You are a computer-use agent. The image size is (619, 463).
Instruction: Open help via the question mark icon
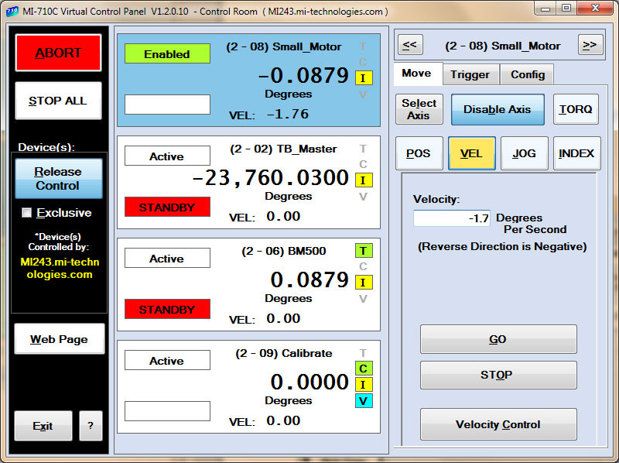[x=91, y=426]
